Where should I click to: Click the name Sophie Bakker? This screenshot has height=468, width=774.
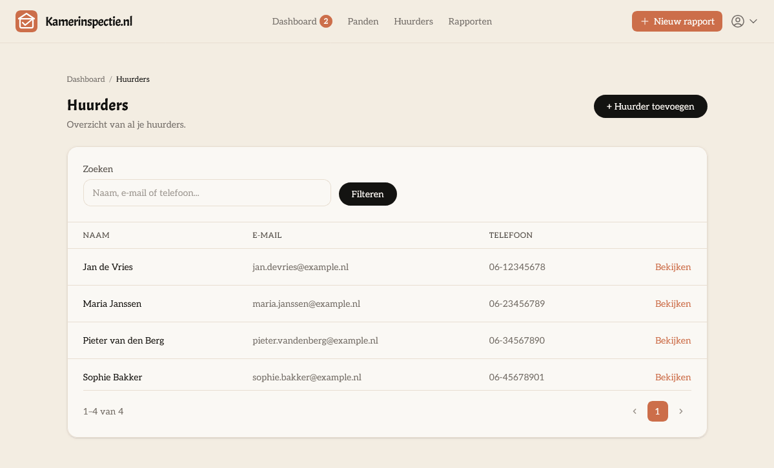click(x=112, y=377)
